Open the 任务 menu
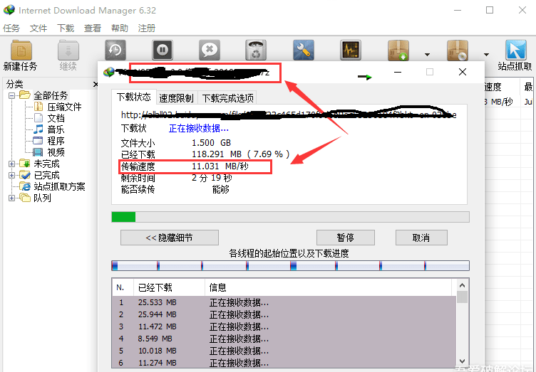Viewport: 536px width, 372px height. (11, 28)
